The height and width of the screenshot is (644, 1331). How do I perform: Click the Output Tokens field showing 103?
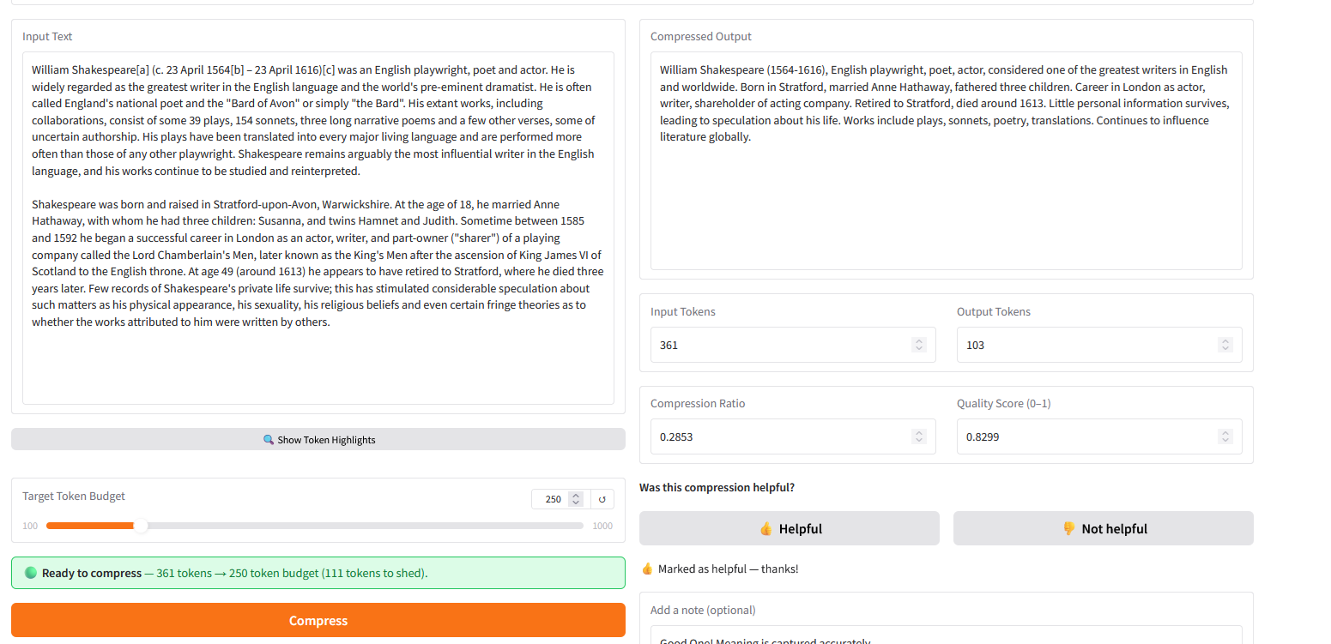point(1099,345)
